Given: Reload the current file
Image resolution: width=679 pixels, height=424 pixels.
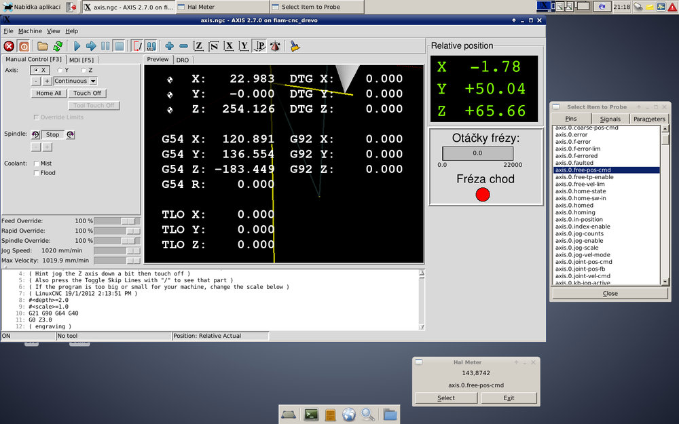Looking at the screenshot, I should pyautogui.click(x=58, y=46).
